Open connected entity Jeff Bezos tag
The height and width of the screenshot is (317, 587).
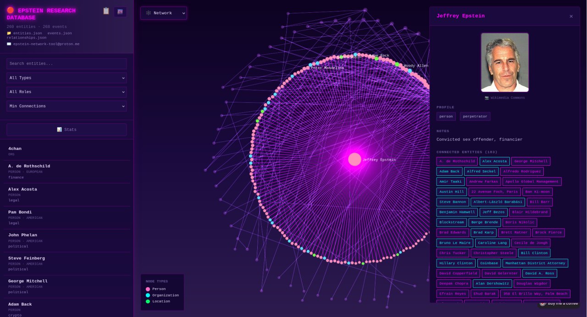(x=493, y=212)
